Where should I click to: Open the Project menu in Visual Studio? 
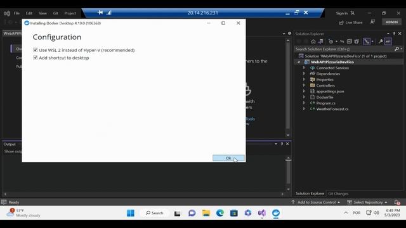pos(70,13)
